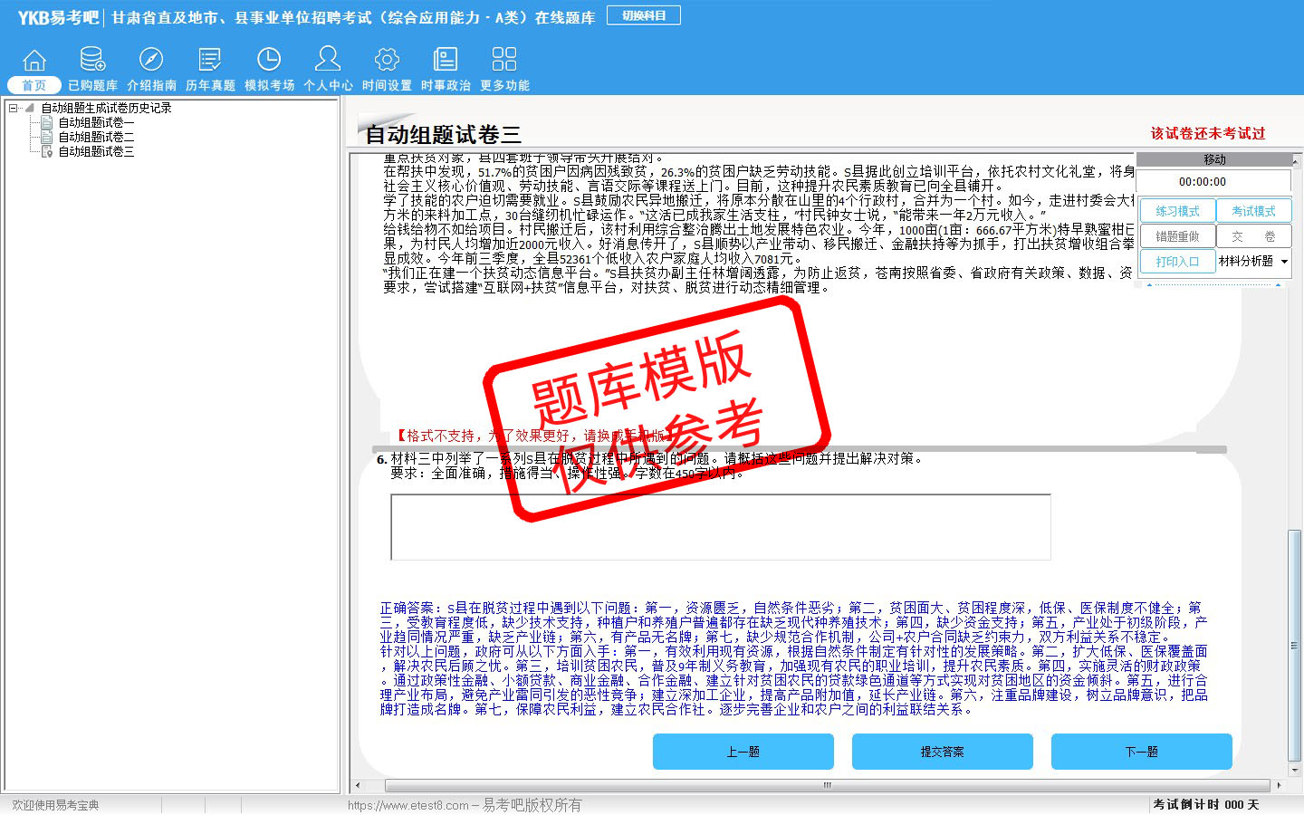Viewport: 1304px width, 815px height.
Task: Switch to 练习模式 practice mode
Action: click(x=1176, y=211)
